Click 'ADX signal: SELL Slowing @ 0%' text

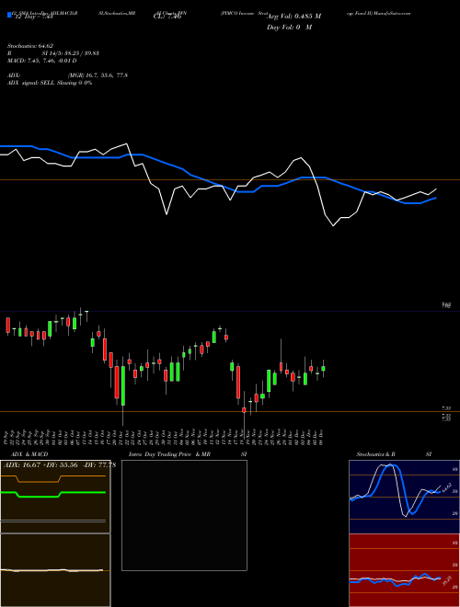(50, 83)
